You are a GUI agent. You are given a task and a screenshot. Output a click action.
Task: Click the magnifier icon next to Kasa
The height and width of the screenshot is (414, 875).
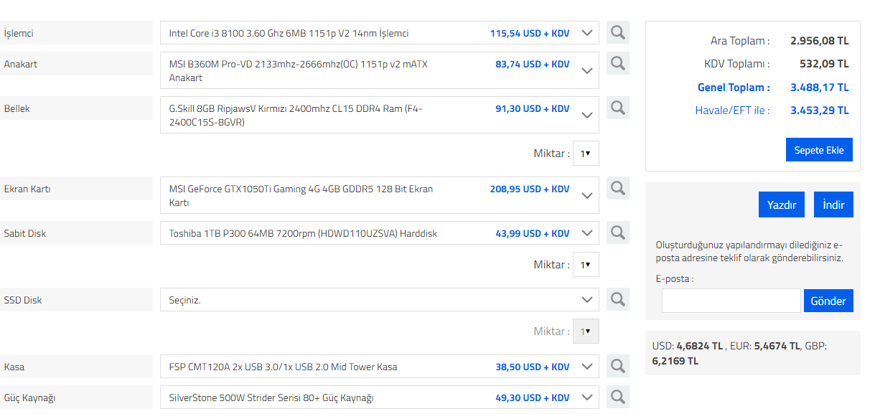pyautogui.click(x=618, y=366)
